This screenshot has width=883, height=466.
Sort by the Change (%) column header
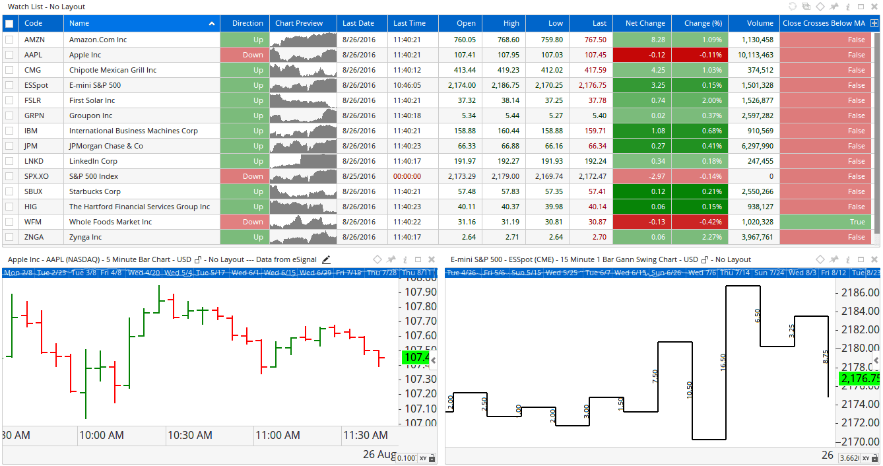(x=700, y=23)
